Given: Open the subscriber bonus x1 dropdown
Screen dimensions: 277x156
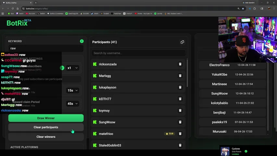Looking at the screenshot, I should 72,68.
